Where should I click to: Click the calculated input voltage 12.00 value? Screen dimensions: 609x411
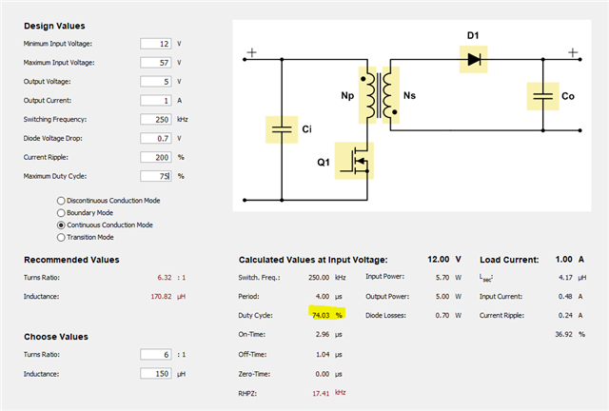[438, 260]
